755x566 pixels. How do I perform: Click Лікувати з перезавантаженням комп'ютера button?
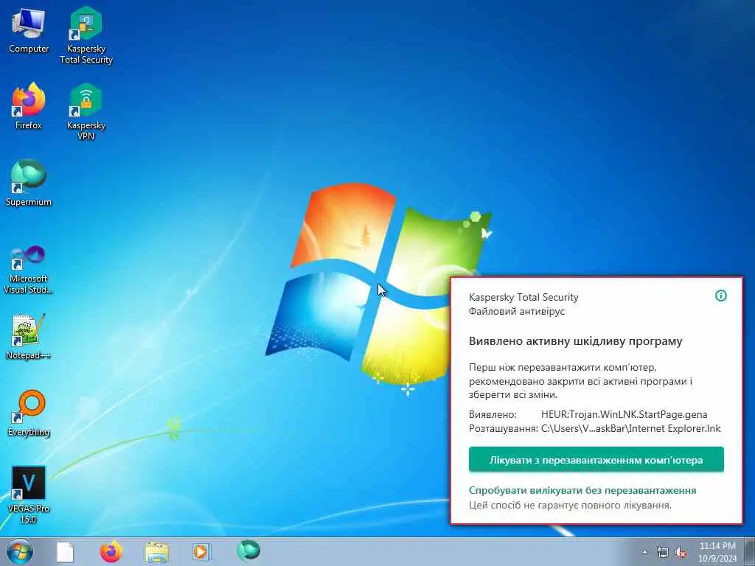[x=596, y=460]
